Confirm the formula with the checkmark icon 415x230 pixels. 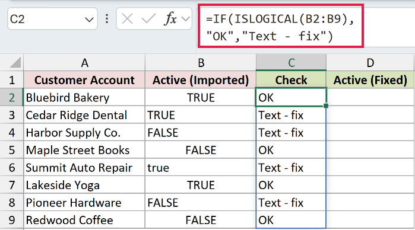[148, 19]
